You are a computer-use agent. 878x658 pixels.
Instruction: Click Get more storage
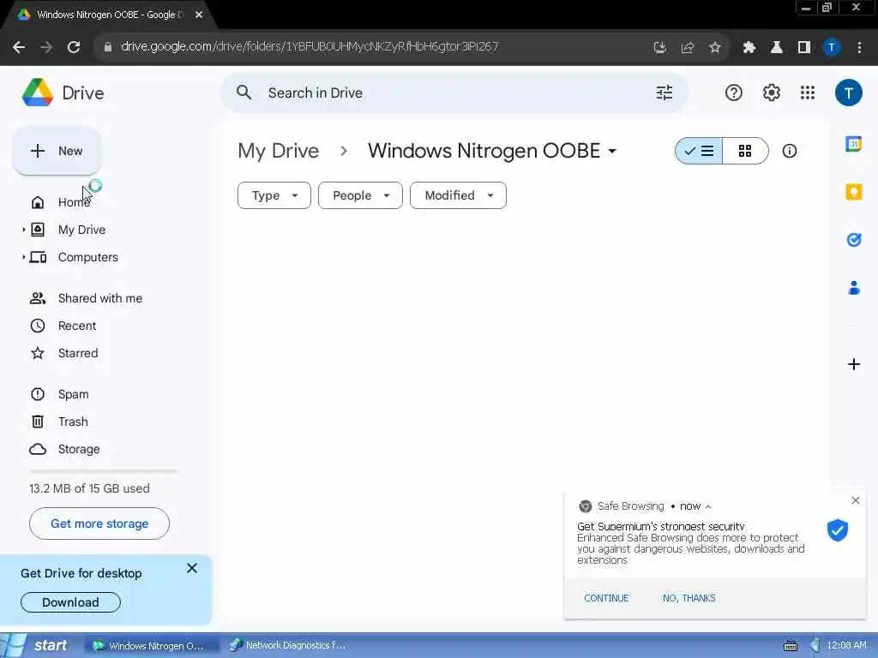coord(99,523)
